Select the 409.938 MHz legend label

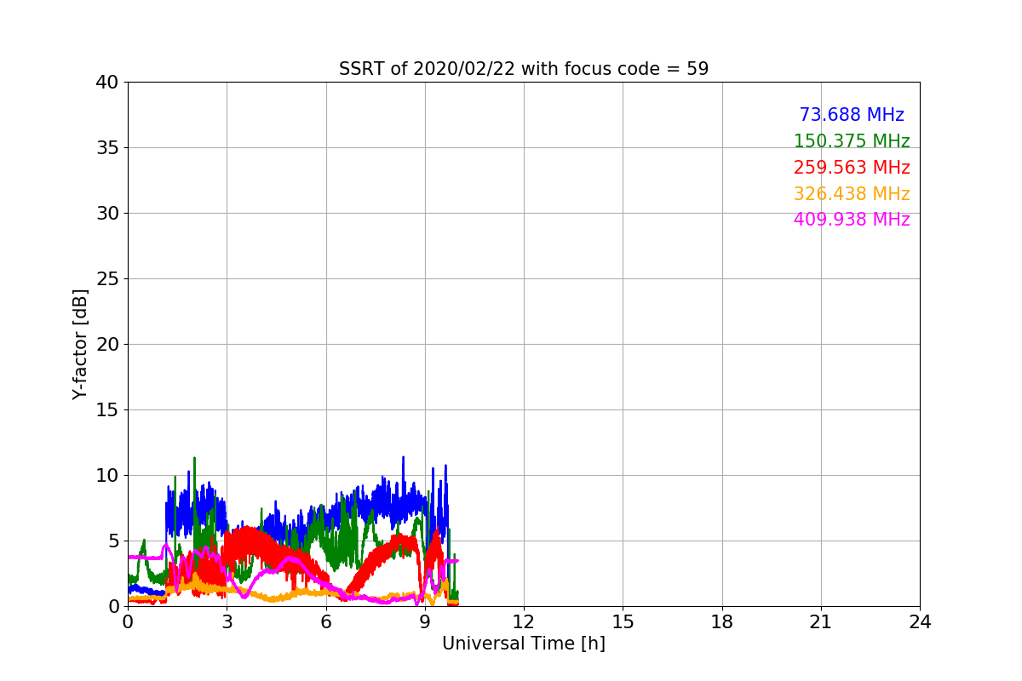click(x=852, y=220)
